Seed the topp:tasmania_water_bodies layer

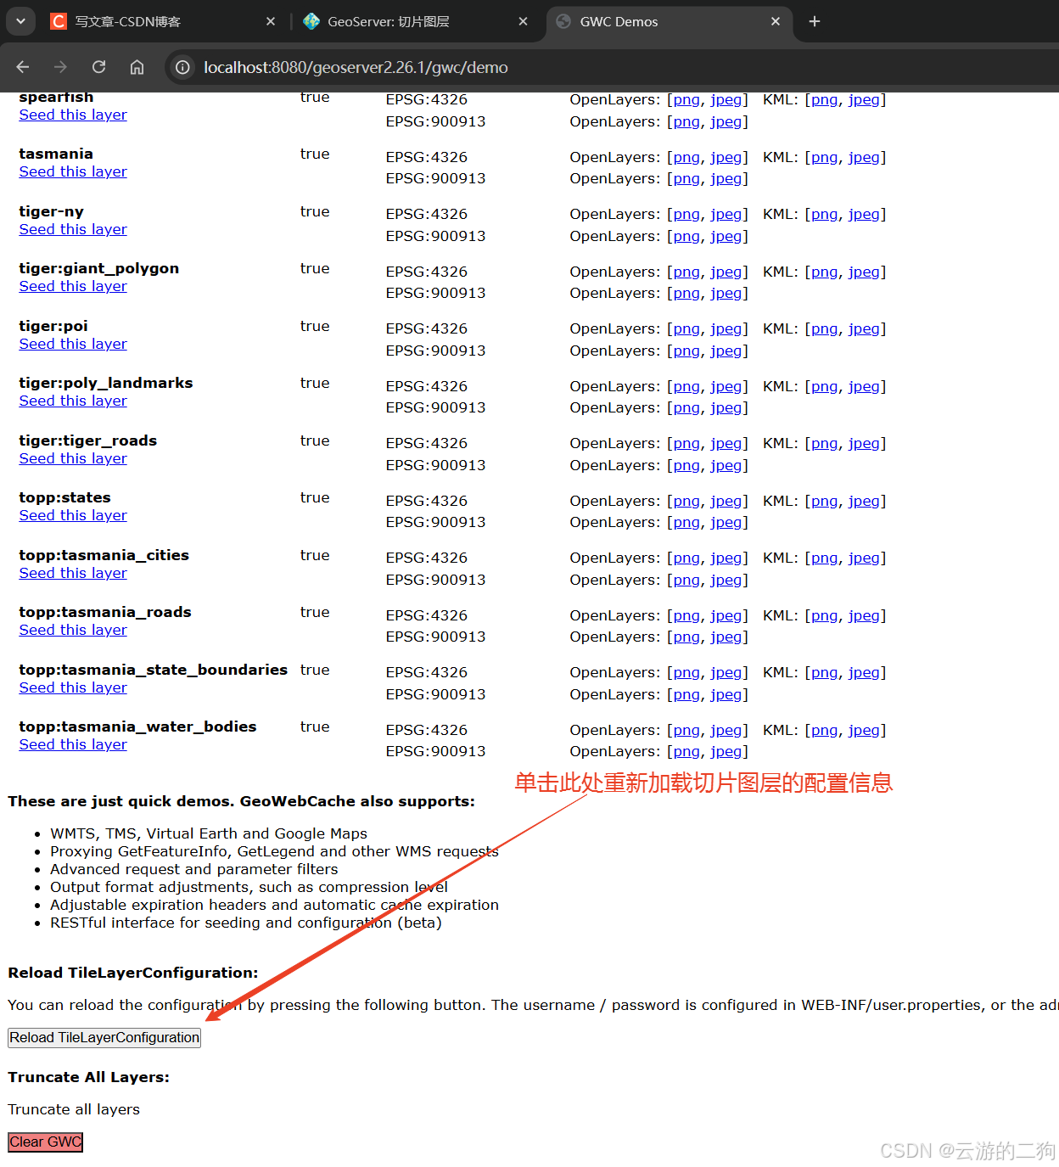(73, 744)
